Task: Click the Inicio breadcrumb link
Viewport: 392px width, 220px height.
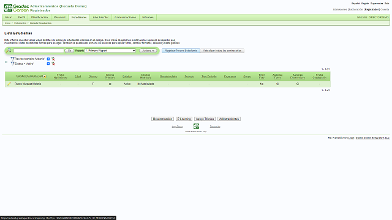Action: tap(7, 23)
